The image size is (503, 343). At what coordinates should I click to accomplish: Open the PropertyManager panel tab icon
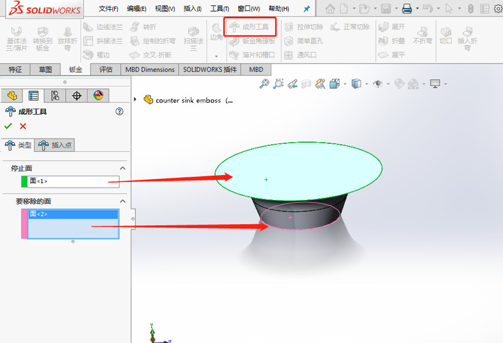click(x=34, y=96)
